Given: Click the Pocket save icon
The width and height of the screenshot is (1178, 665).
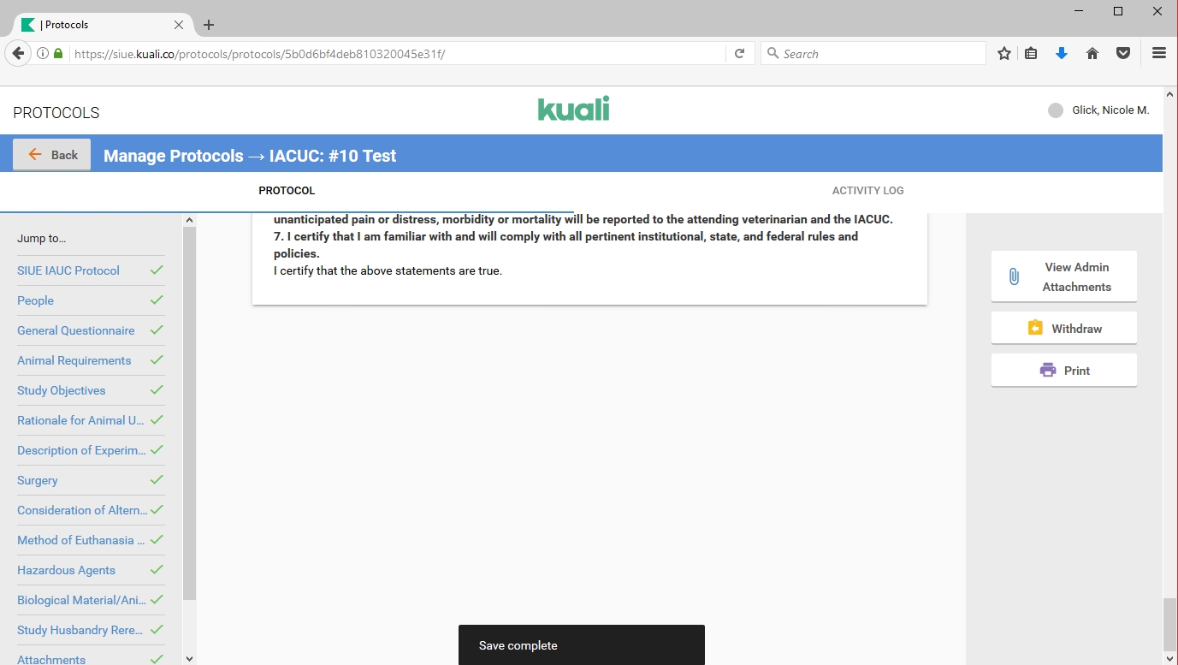Looking at the screenshot, I should [x=1123, y=53].
